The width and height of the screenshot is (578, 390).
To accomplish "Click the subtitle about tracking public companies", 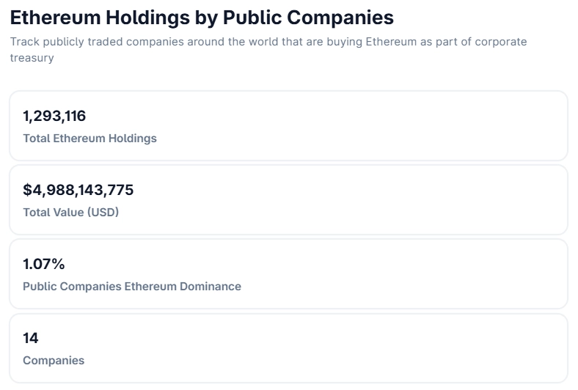I will (x=268, y=50).
